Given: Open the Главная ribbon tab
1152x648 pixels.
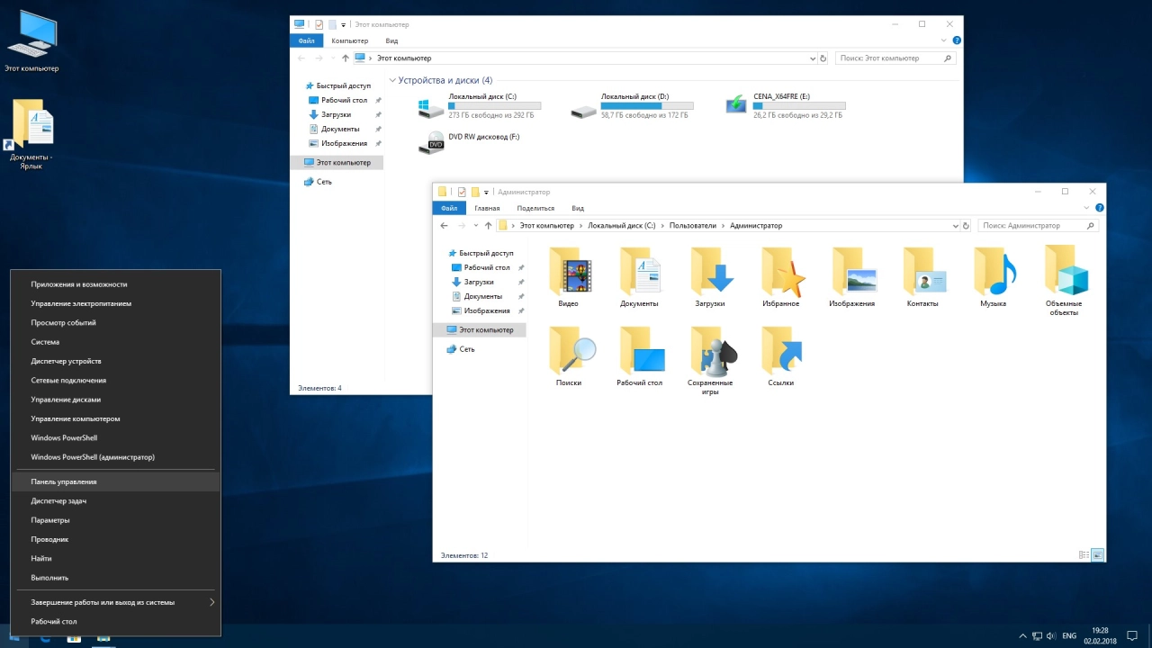Looking at the screenshot, I should coord(487,208).
